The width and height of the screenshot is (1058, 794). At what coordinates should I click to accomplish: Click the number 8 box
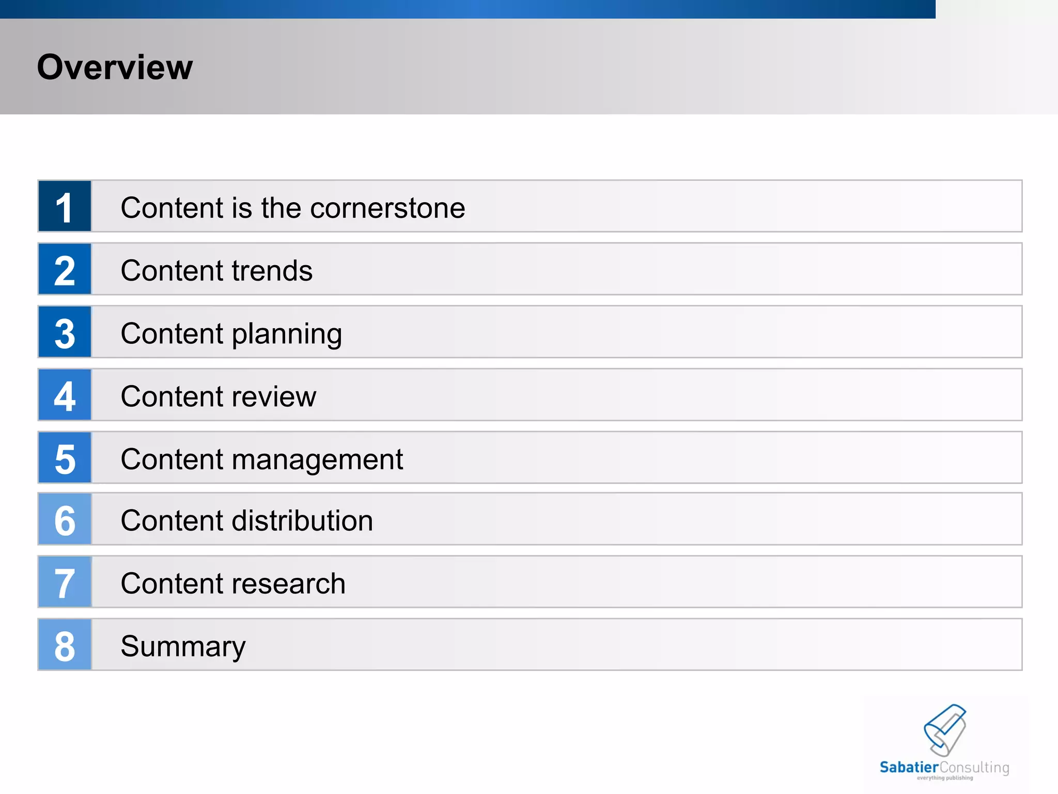click(65, 645)
